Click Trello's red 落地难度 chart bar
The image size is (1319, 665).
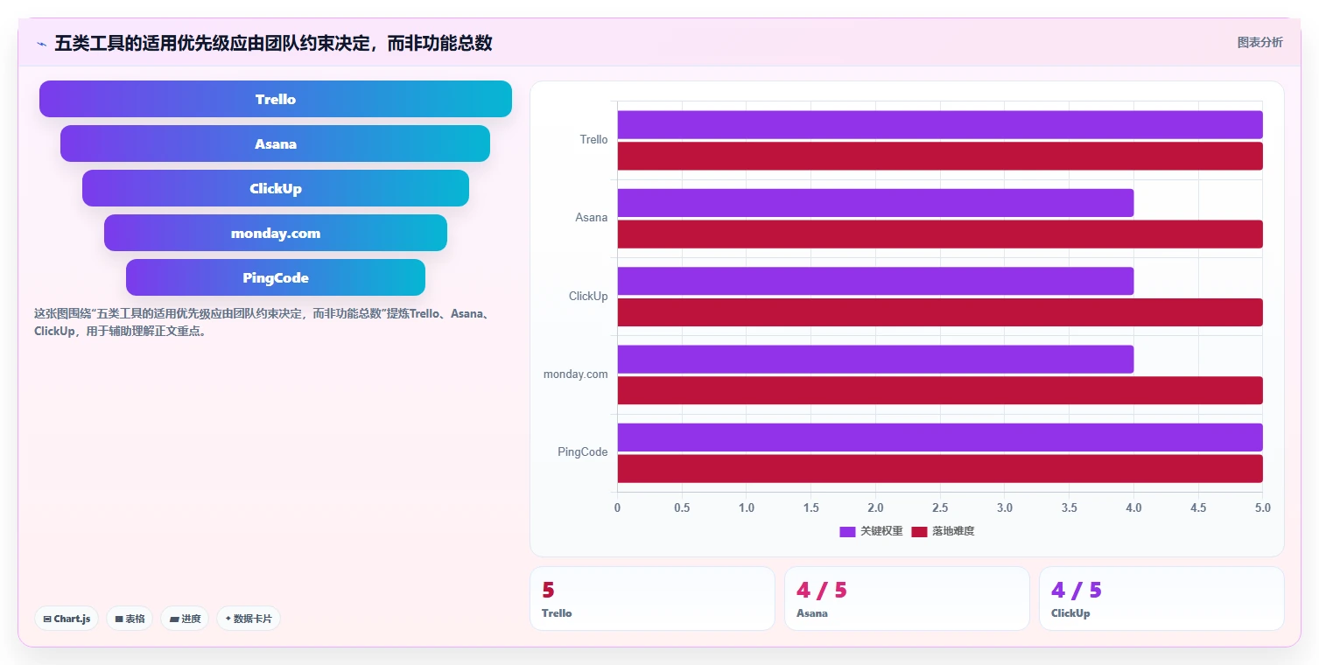click(940, 156)
